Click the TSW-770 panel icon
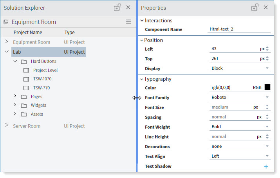 click(x=26, y=88)
